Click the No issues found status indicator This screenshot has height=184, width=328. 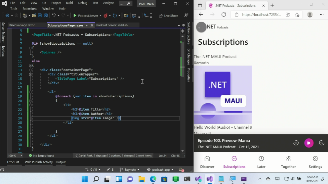click(42, 156)
